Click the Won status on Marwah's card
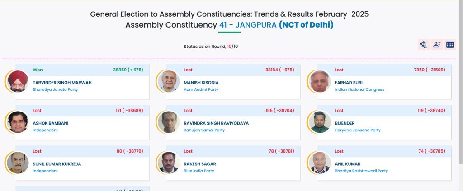The image size is (463, 191). click(38, 70)
